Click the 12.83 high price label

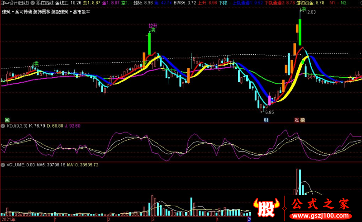click(310, 12)
